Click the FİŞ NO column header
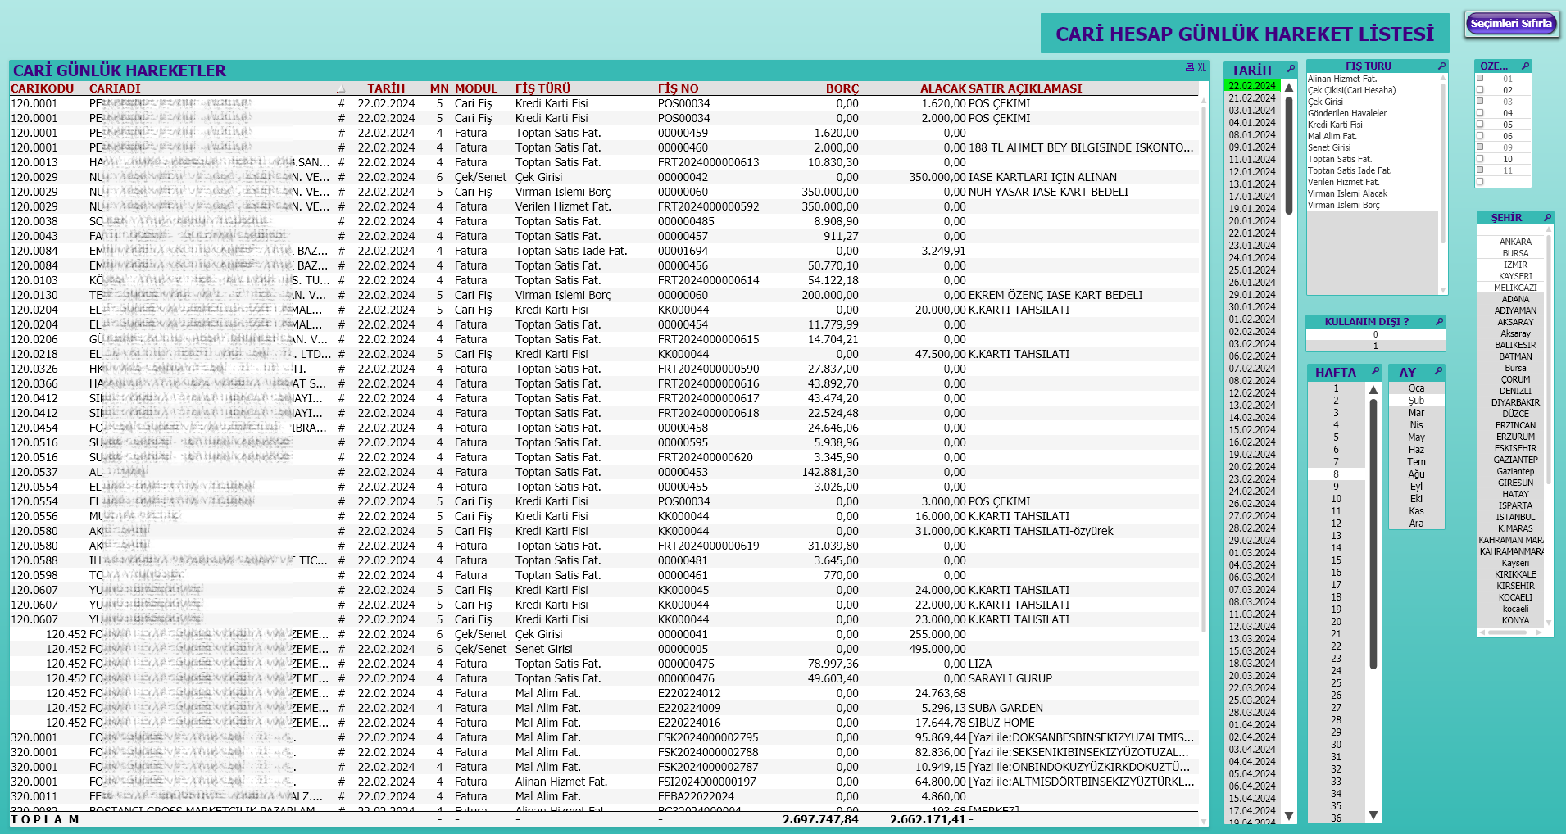1566x834 pixels. point(678,88)
